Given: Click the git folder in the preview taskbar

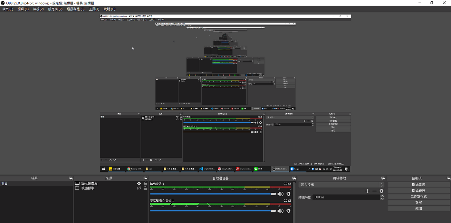Looking at the screenshot, I should point(153,169).
